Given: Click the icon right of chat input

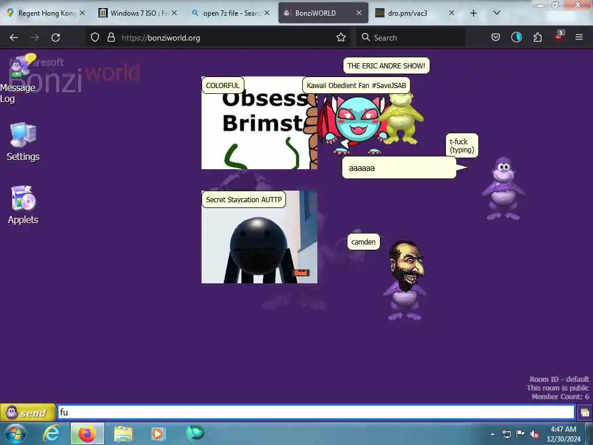Looking at the screenshot, I should [x=585, y=413].
